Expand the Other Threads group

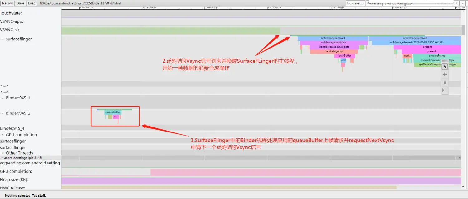pyautogui.click(x=3, y=153)
